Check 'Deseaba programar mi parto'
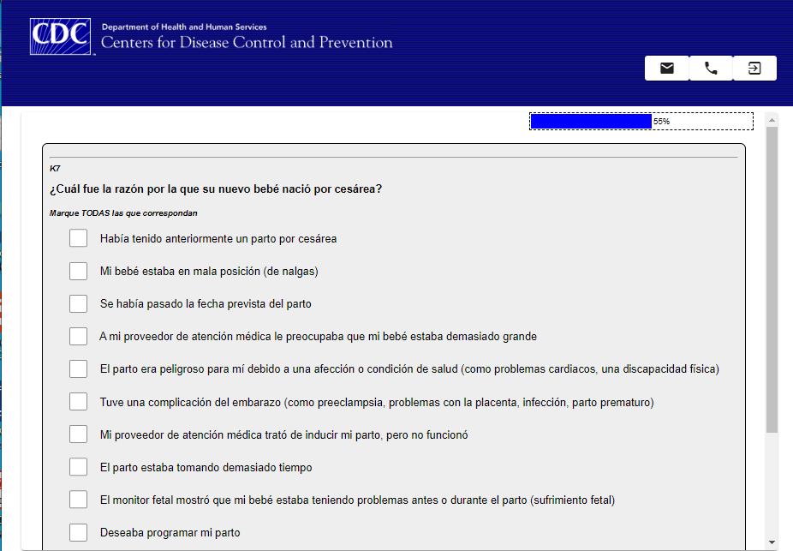This screenshot has height=551, width=793. [79, 532]
